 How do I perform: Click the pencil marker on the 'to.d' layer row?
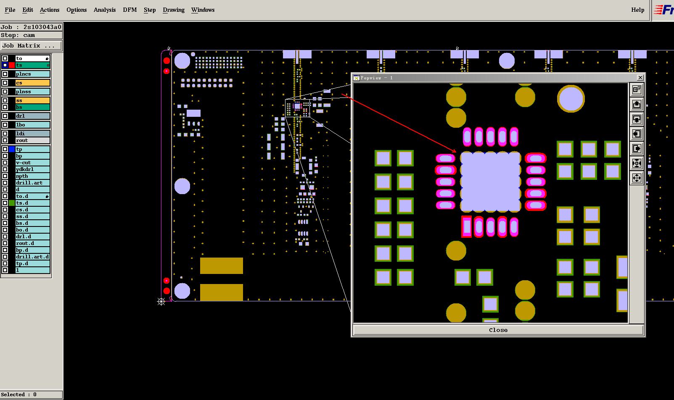point(47,196)
